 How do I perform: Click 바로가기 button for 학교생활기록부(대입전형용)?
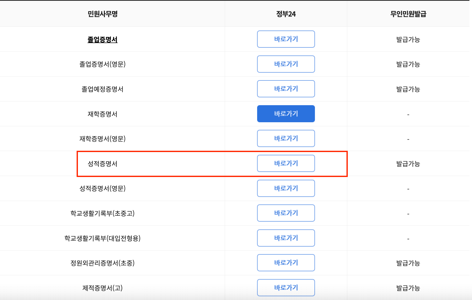click(286, 238)
